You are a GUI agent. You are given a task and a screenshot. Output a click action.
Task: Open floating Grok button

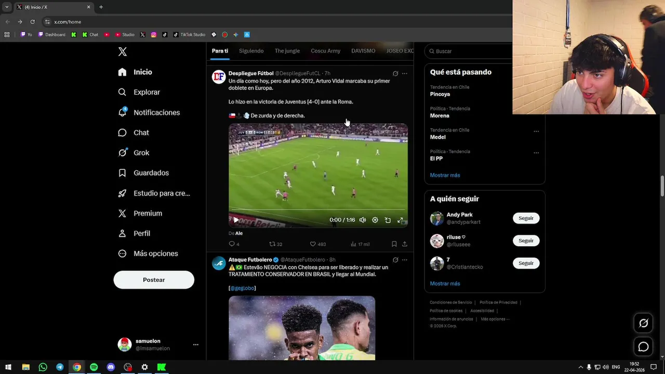643,323
